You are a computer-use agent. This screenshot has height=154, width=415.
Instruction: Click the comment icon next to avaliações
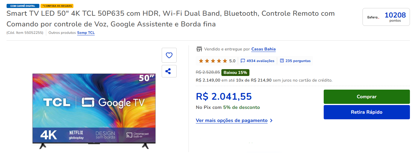243,61
